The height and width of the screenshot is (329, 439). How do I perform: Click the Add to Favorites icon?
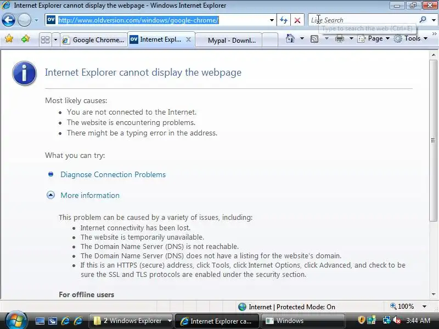pos(25,38)
